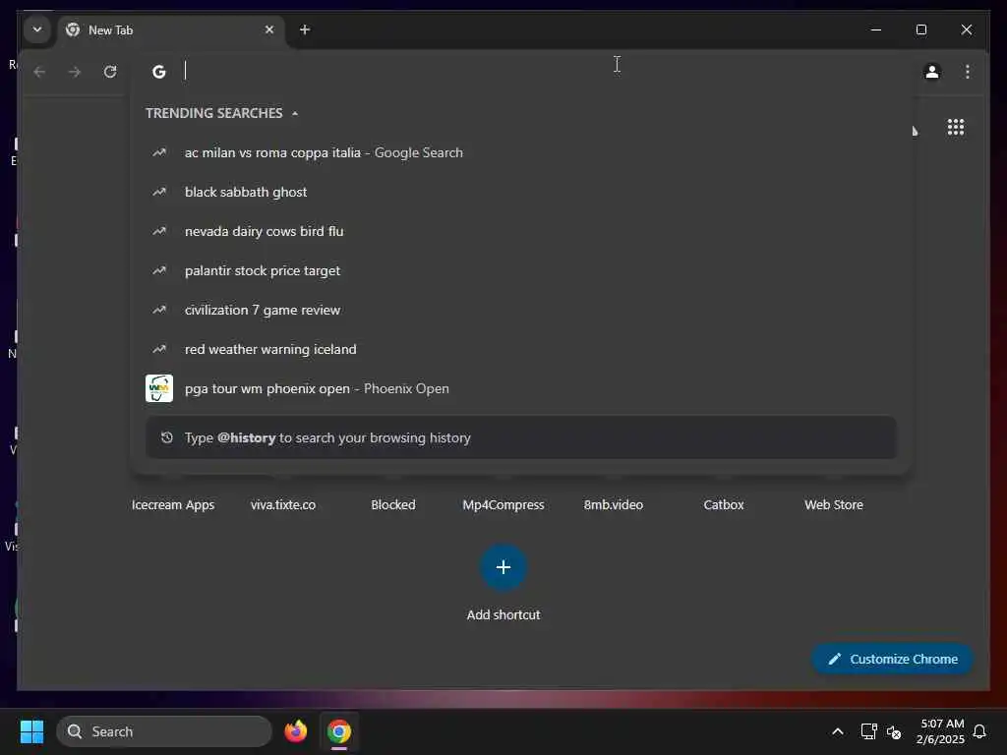Click the muted volume tray icon
The width and height of the screenshot is (1007, 755).
pos(894,731)
